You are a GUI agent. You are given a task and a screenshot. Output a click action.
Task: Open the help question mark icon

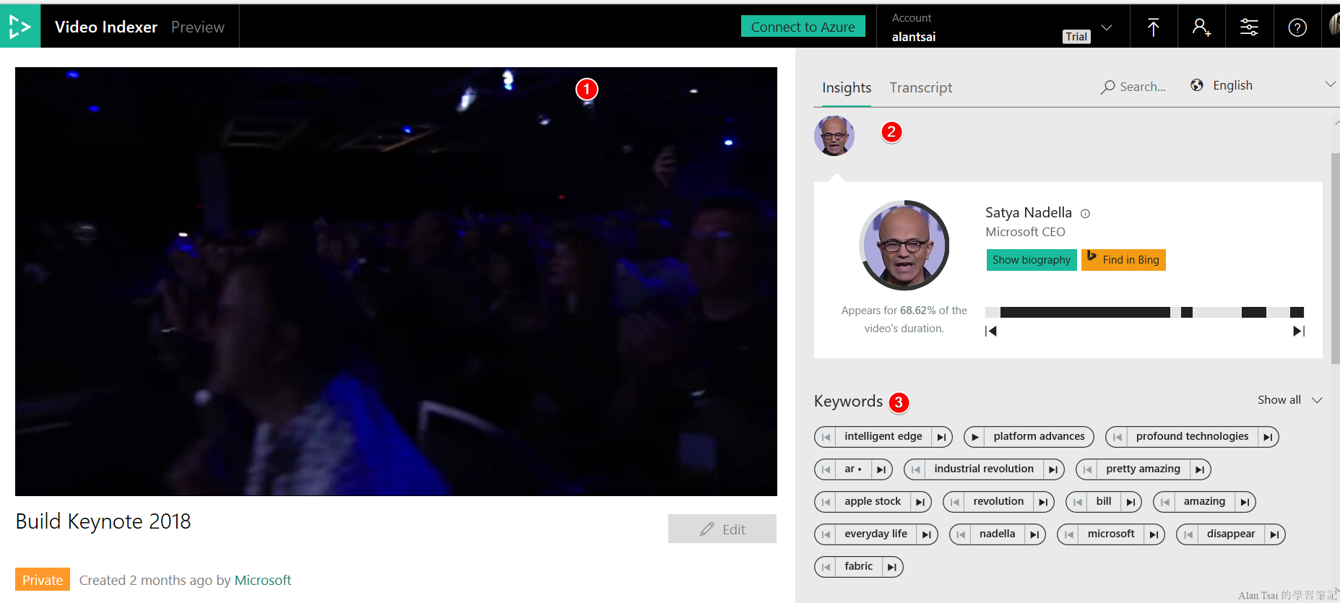click(x=1297, y=27)
